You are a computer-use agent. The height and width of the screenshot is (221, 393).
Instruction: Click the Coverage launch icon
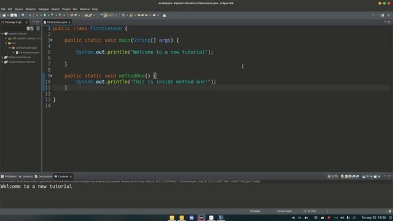(x=52, y=15)
